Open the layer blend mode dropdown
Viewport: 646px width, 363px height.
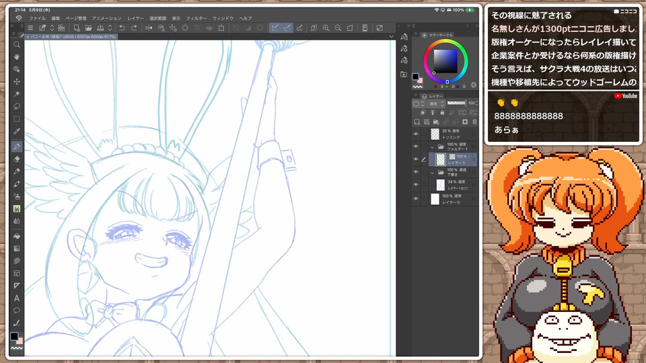434,104
